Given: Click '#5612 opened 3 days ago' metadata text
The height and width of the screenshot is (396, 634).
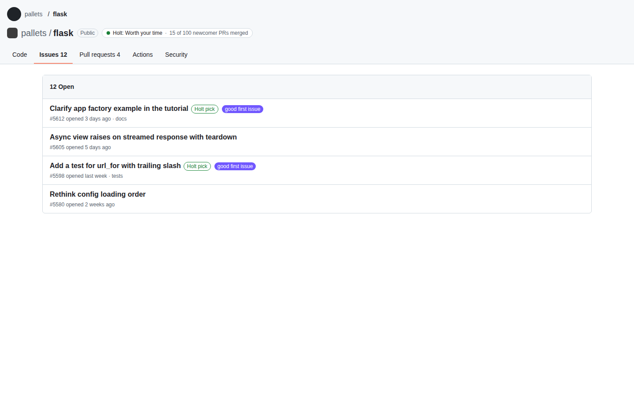Looking at the screenshot, I should click(80, 119).
